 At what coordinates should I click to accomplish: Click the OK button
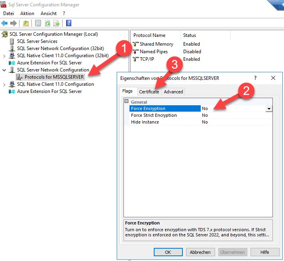pyautogui.click(x=168, y=252)
